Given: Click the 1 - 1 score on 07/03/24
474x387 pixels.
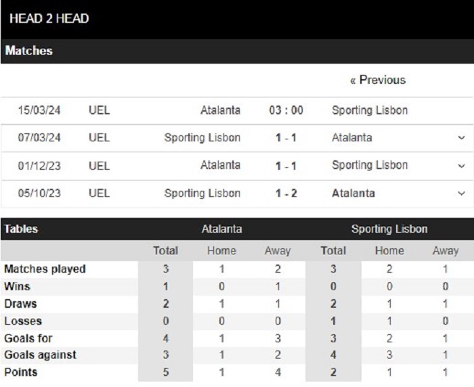Looking at the screenshot, I should (x=286, y=138).
